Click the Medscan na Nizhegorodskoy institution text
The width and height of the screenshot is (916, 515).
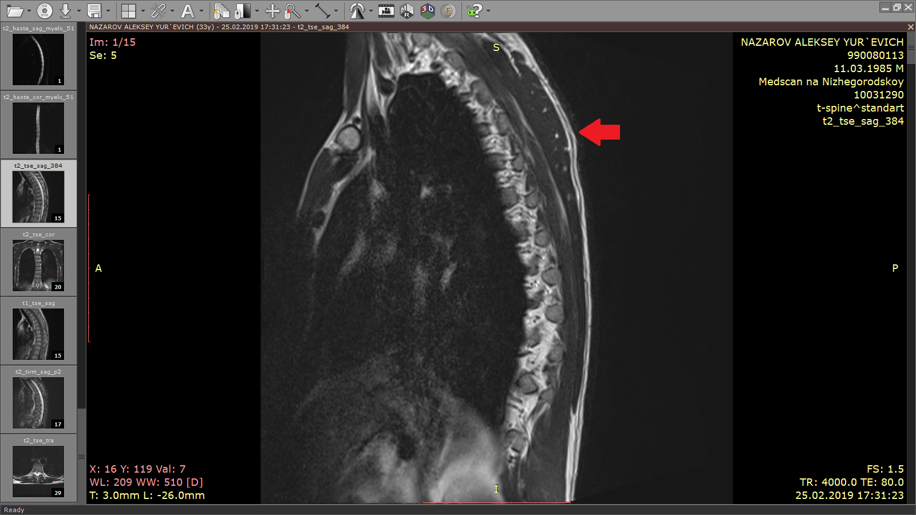pos(831,82)
